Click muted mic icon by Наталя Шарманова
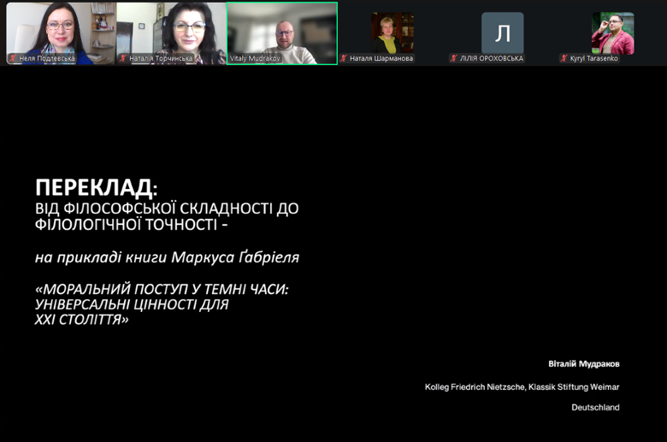The width and height of the screenshot is (667, 442). (x=344, y=58)
